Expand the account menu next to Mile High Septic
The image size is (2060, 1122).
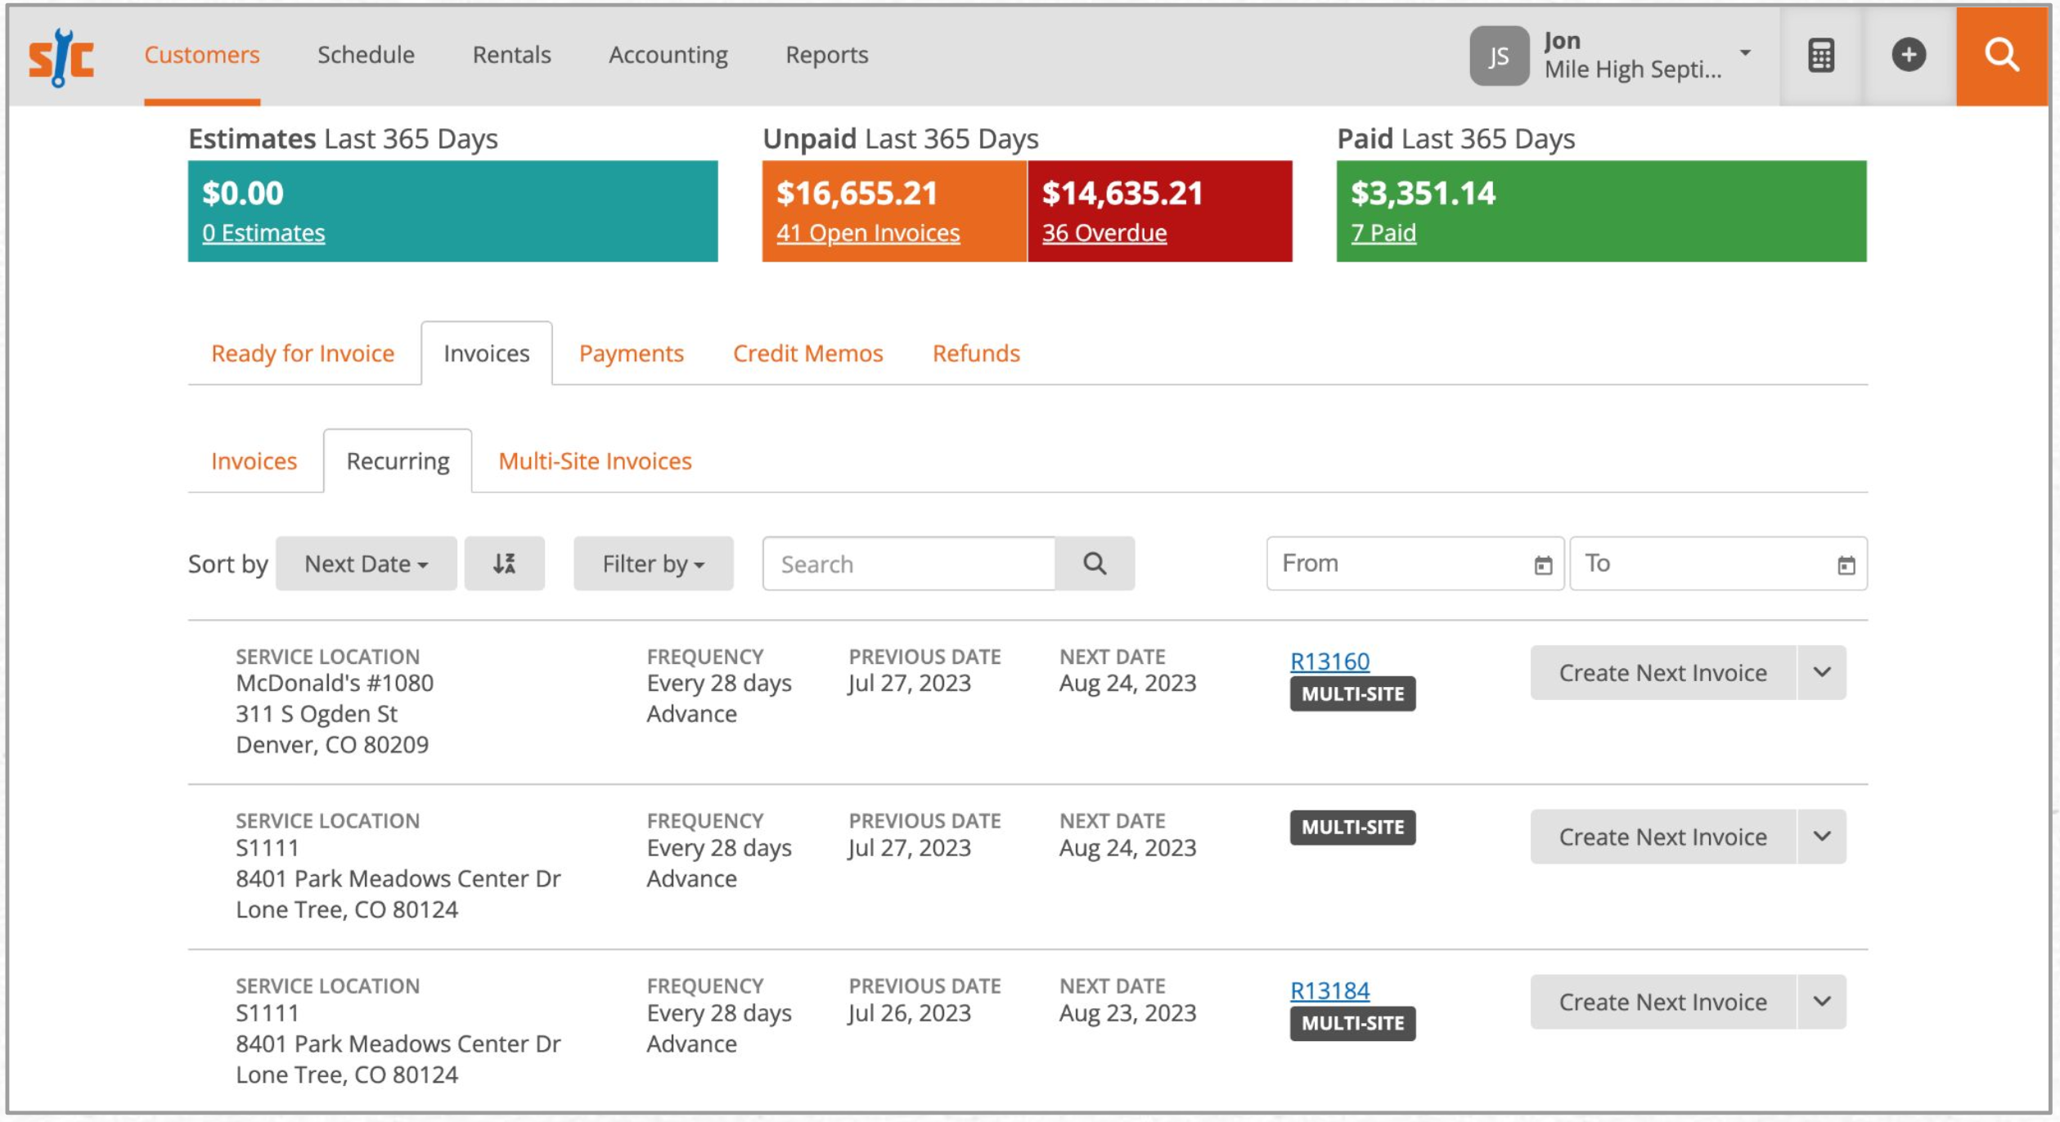click(x=1744, y=54)
